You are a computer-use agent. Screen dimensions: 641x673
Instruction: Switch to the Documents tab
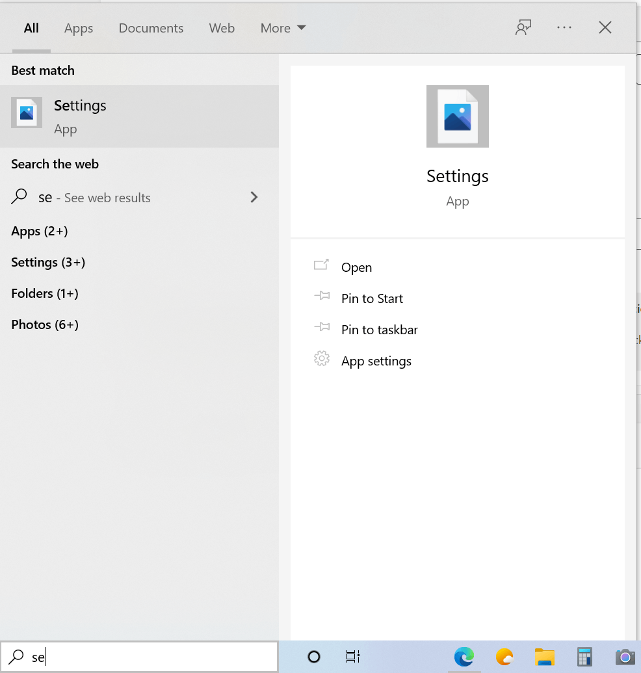[x=151, y=28]
